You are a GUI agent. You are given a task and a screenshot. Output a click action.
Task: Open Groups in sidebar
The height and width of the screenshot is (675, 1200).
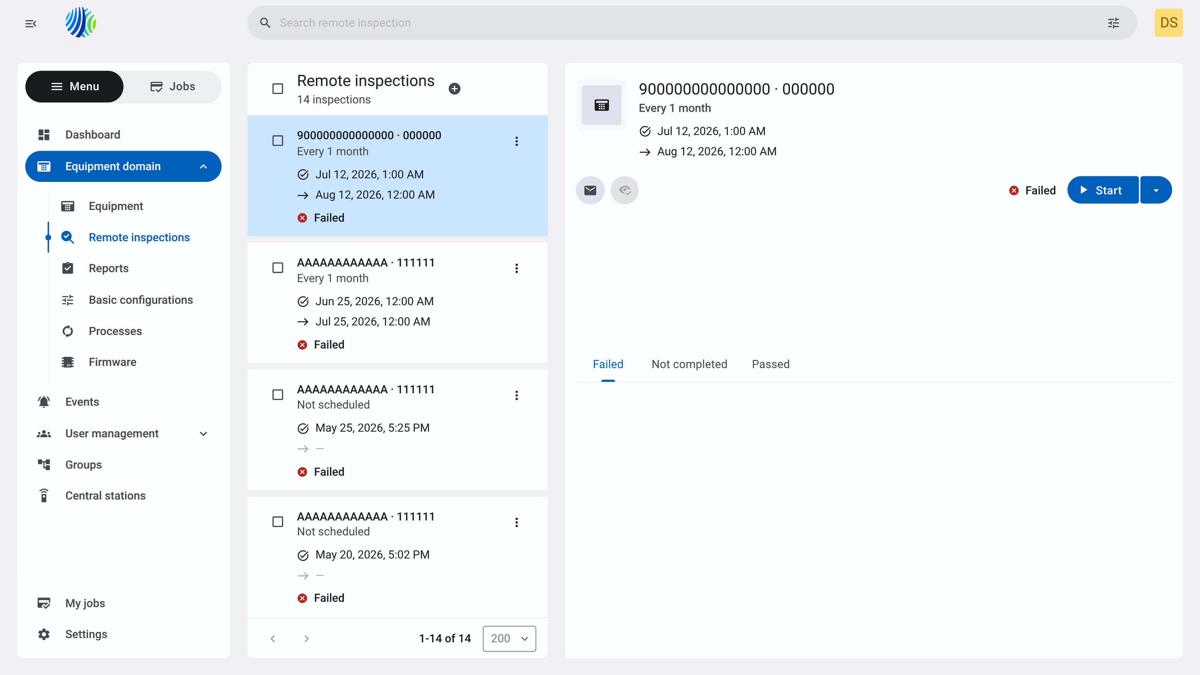pyautogui.click(x=124, y=464)
